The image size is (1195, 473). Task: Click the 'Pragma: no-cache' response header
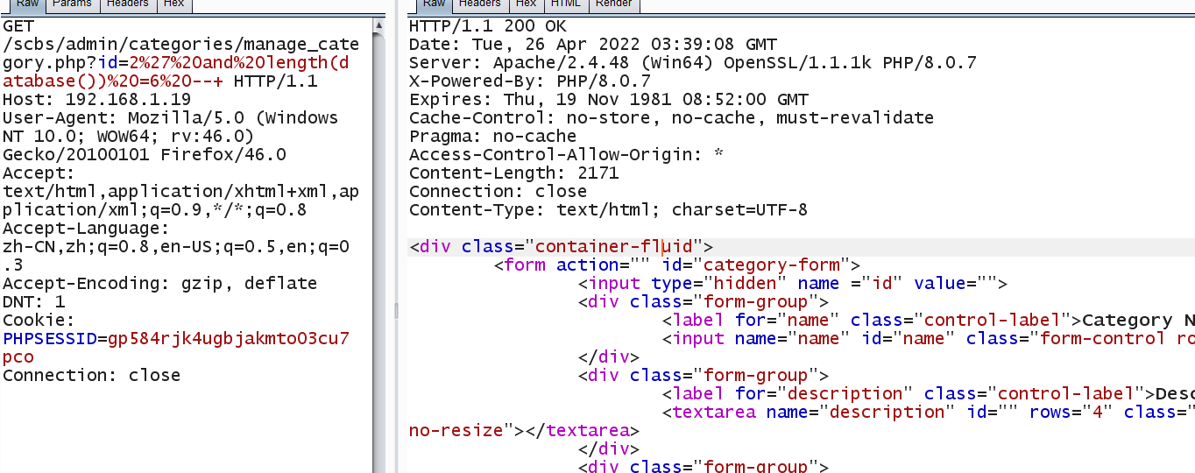(492, 136)
